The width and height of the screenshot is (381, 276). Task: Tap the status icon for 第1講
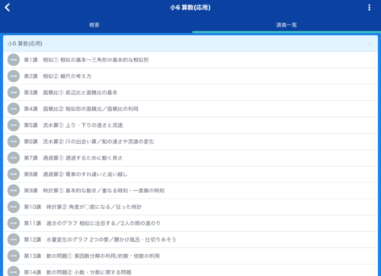point(14,60)
